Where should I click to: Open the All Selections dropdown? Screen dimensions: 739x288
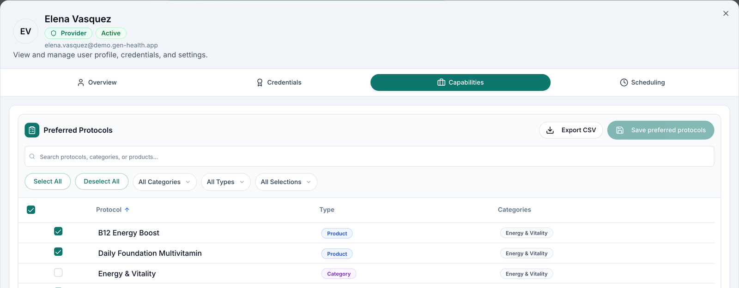tap(286, 182)
